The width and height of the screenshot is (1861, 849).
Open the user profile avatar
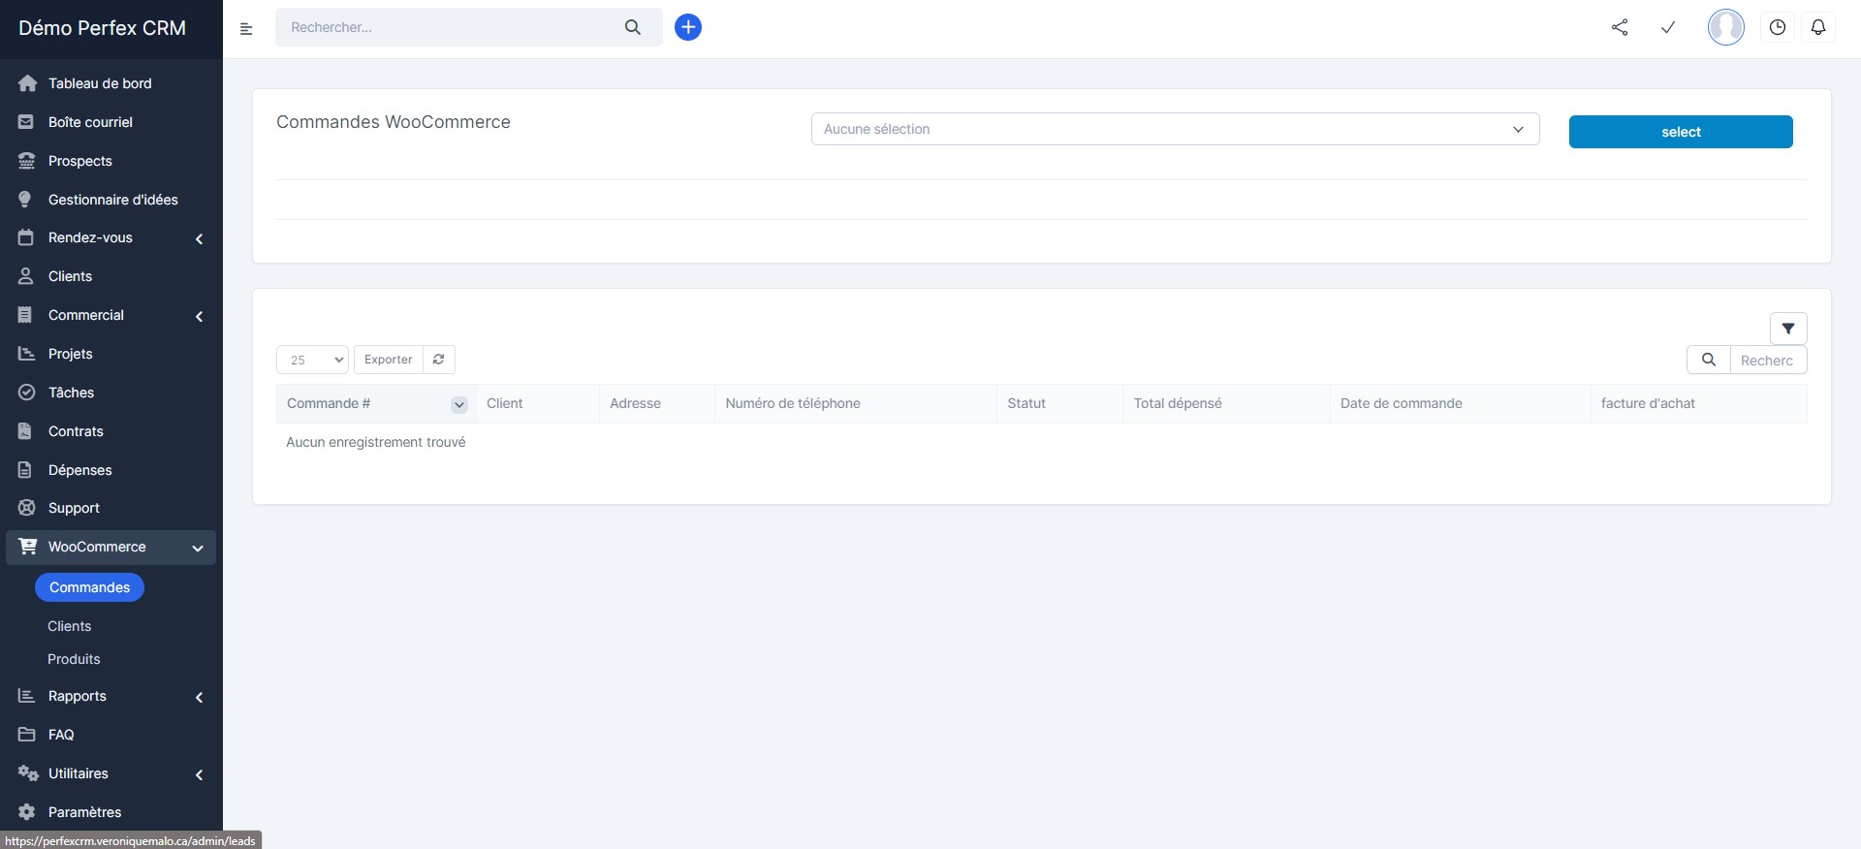pos(1726,27)
